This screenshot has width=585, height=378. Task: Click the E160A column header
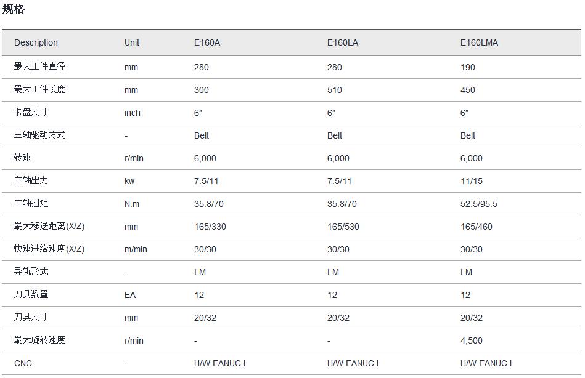tap(207, 42)
